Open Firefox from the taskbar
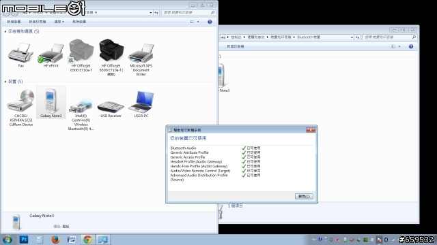The width and height of the screenshot is (437, 245). click(x=55, y=239)
